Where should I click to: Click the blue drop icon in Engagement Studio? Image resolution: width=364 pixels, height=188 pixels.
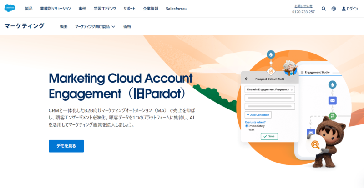pyautogui.click(x=333, y=84)
